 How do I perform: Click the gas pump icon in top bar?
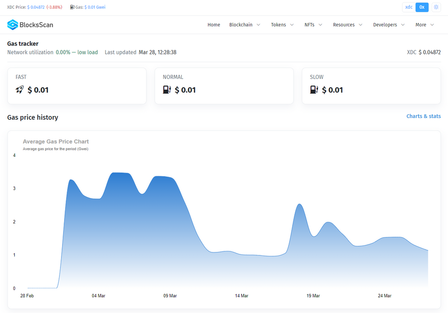pos(72,8)
